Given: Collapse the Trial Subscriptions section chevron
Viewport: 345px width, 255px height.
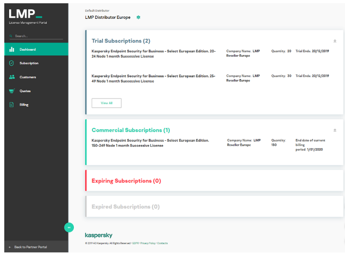Looking at the screenshot, I should coord(335,41).
